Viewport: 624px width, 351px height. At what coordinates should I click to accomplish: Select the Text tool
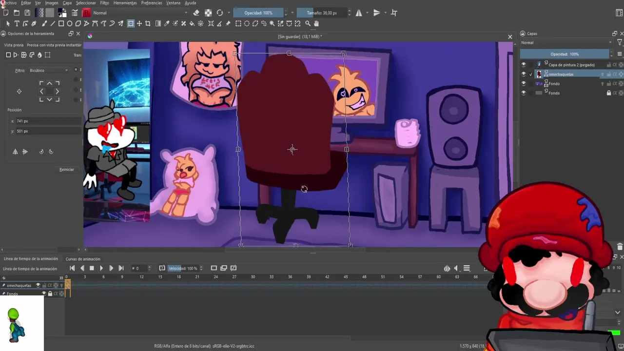click(x=17, y=23)
